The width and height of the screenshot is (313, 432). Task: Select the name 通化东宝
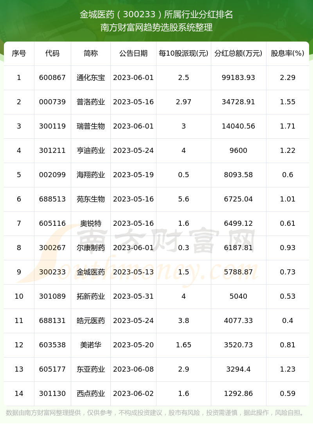(x=91, y=78)
